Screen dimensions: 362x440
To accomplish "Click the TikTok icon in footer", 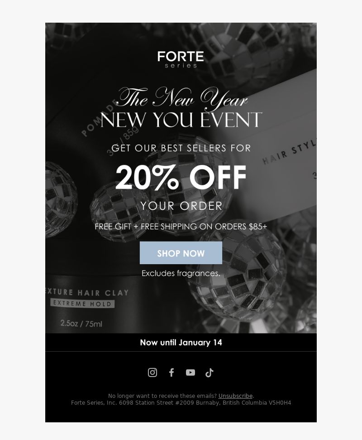I will coord(210,372).
